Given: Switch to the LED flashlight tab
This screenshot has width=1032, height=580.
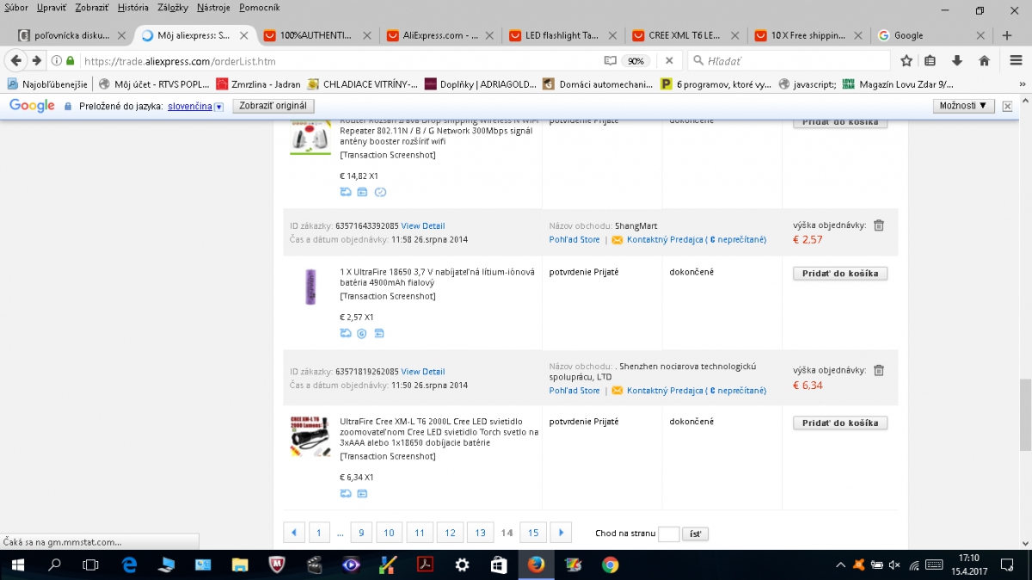Looking at the screenshot, I should 562,35.
